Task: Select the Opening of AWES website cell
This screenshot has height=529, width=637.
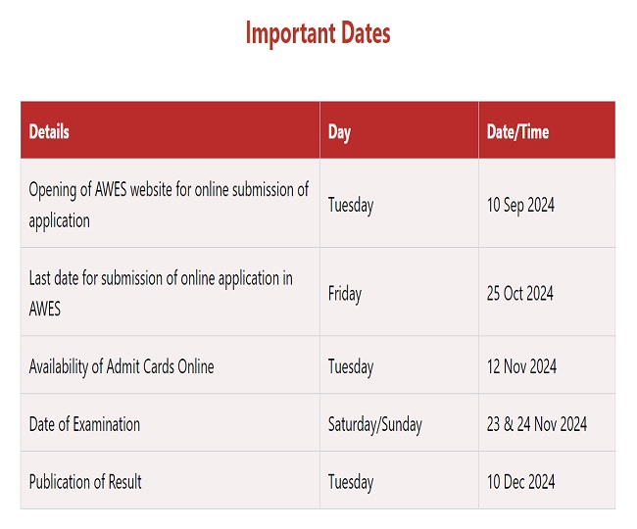Action: (169, 205)
